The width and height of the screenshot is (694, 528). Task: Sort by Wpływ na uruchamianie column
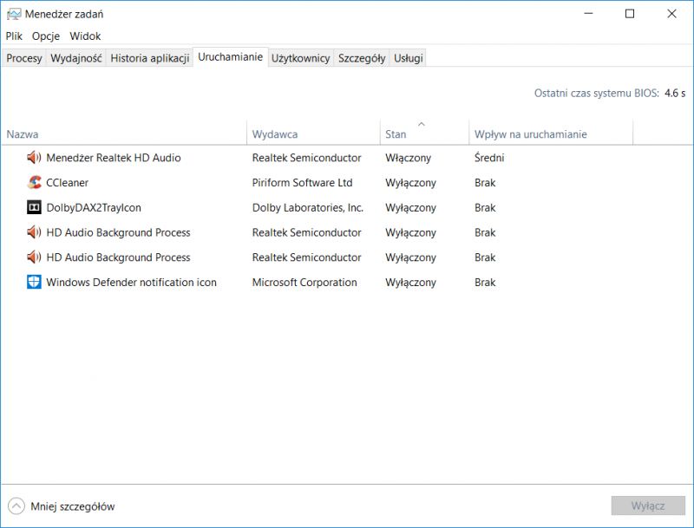[551, 132]
